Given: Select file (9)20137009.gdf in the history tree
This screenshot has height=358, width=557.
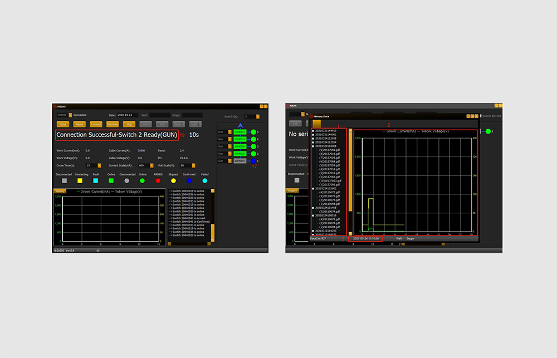Looking at the screenshot, I should (x=329, y=150).
